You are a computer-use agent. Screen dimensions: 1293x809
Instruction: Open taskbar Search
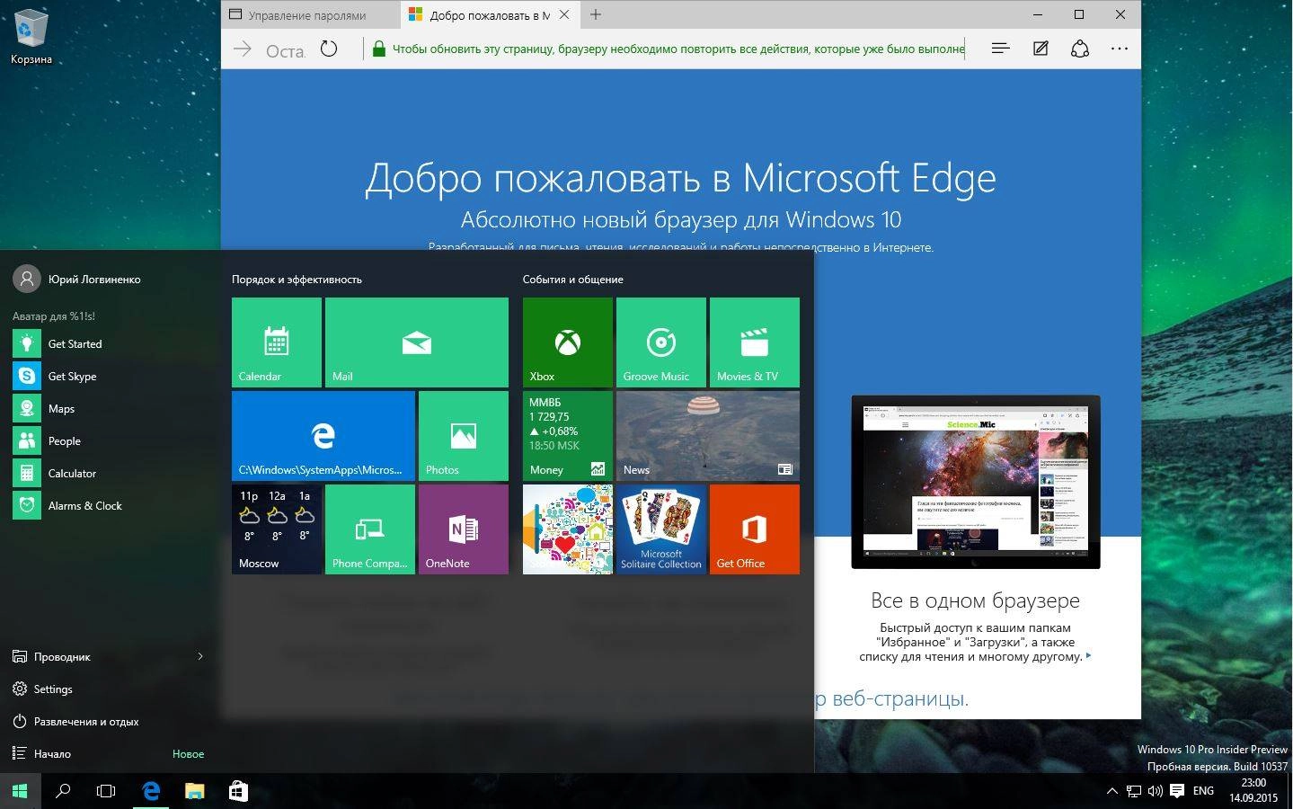[x=63, y=791]
